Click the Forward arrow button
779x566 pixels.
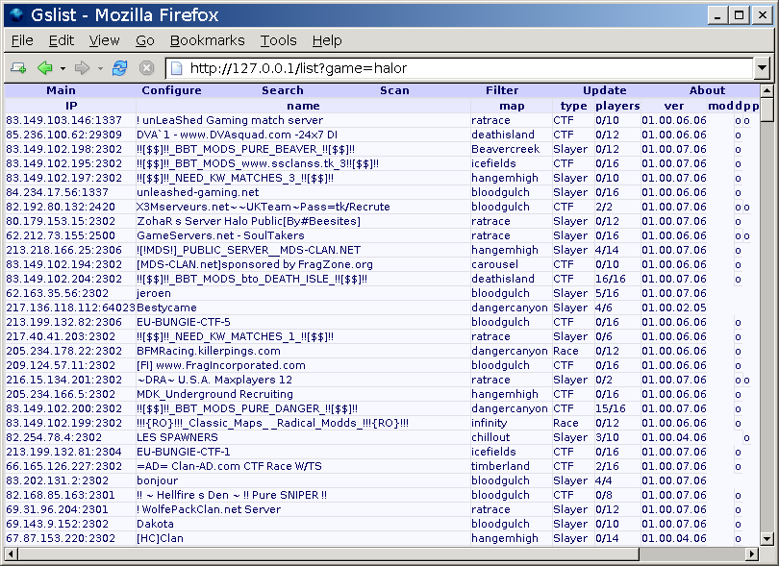pos(82,68)
